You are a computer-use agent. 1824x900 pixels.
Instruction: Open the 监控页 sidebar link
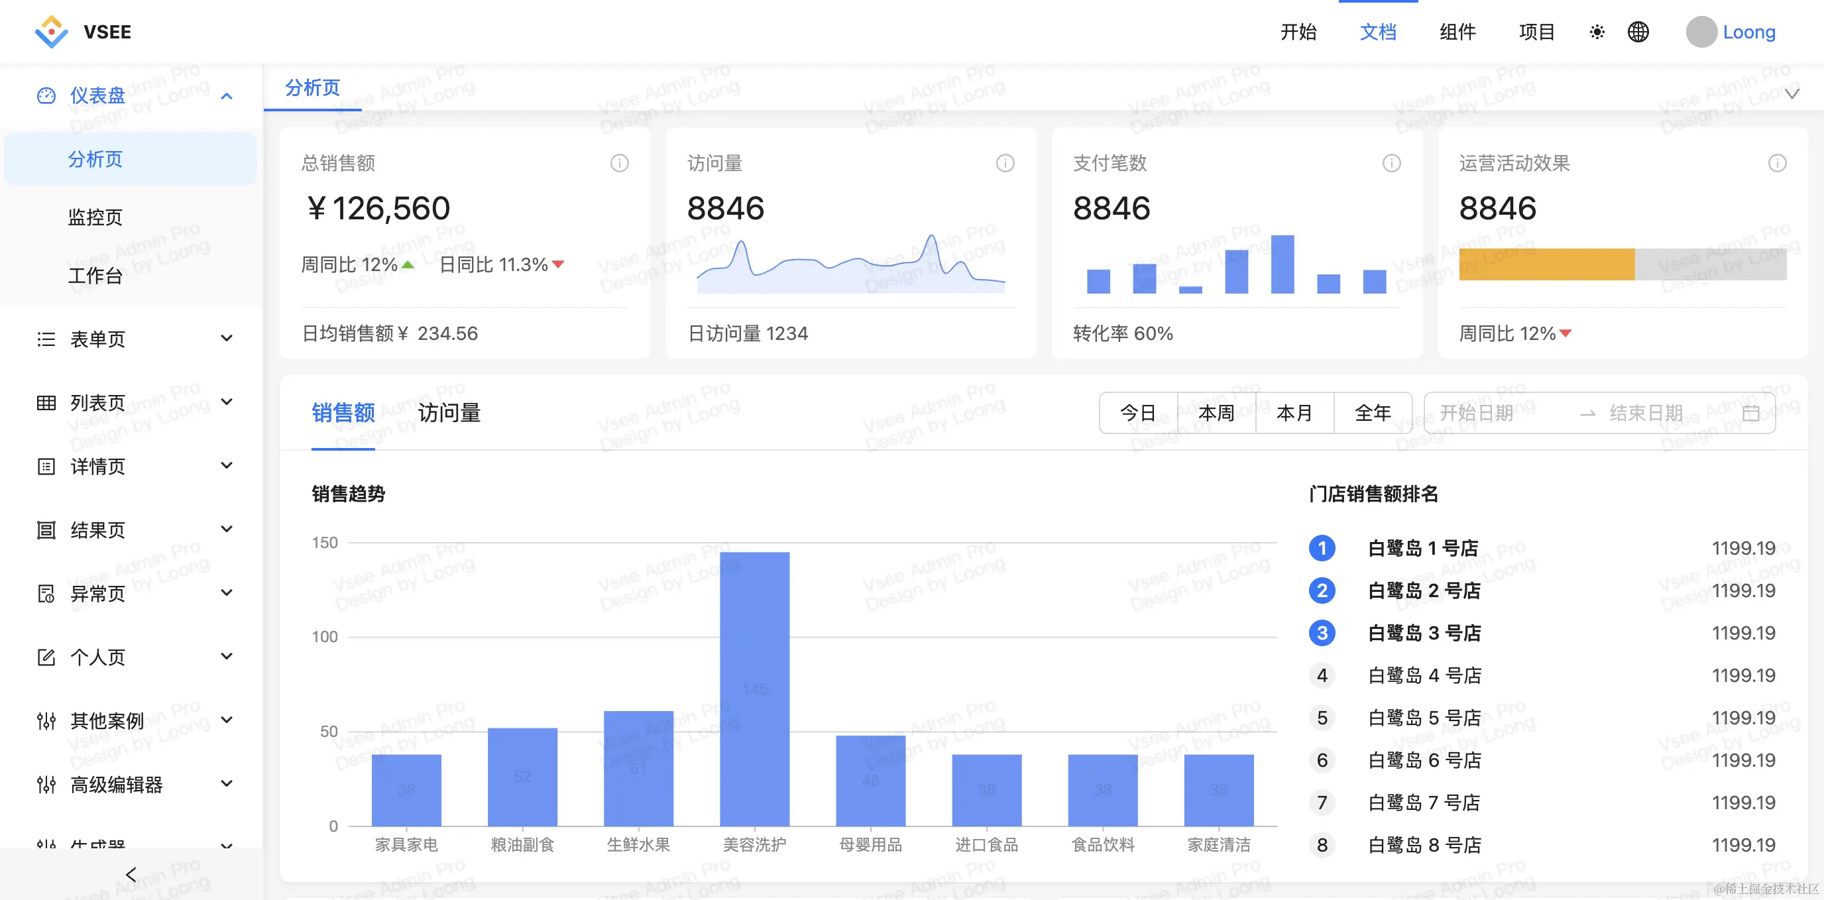[x=95, y=217]
